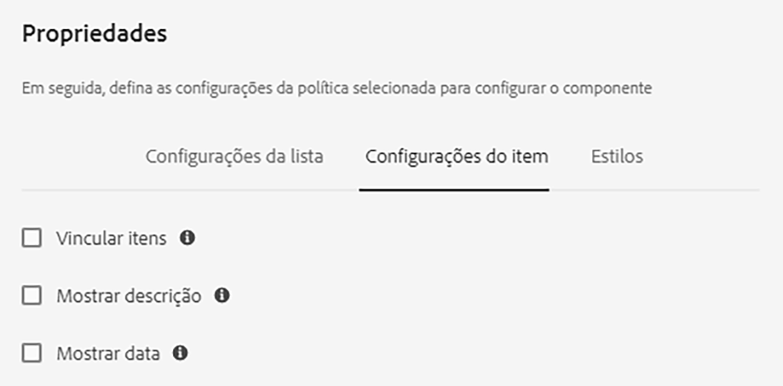Click the words do item in the active tab
The width and height of the screenshot is (783, 386).
(x=520, y=156)
